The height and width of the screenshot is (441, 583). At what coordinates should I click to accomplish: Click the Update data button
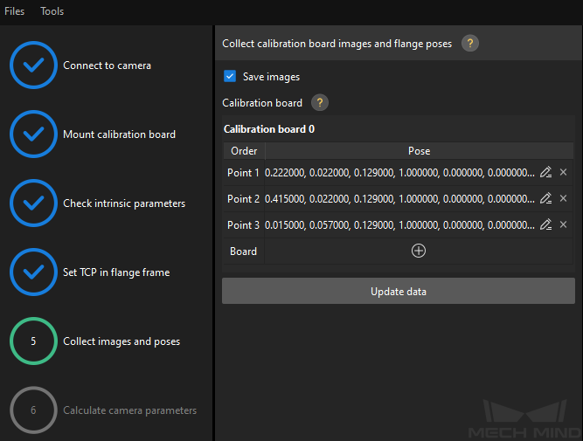[x=399, y=291]
